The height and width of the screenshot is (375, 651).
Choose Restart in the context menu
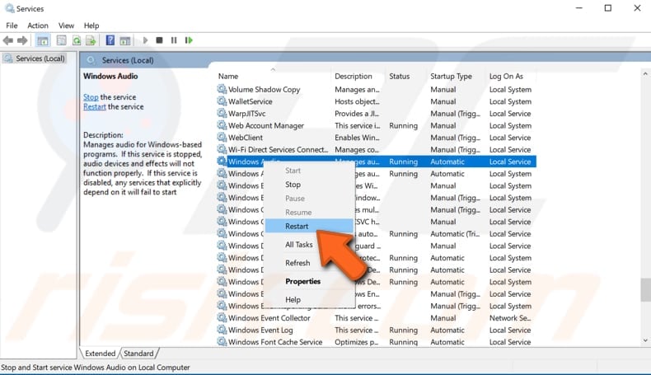tap(309, 226)
